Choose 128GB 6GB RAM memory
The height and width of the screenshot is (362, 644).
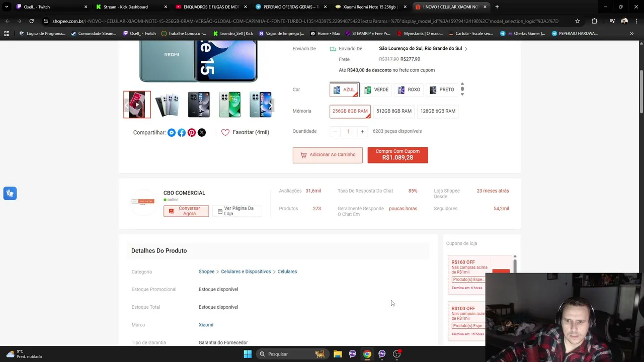click(438, 111)
